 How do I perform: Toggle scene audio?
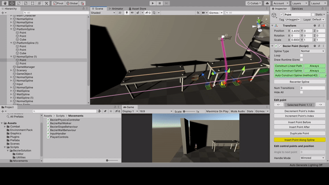coord(132,13)
